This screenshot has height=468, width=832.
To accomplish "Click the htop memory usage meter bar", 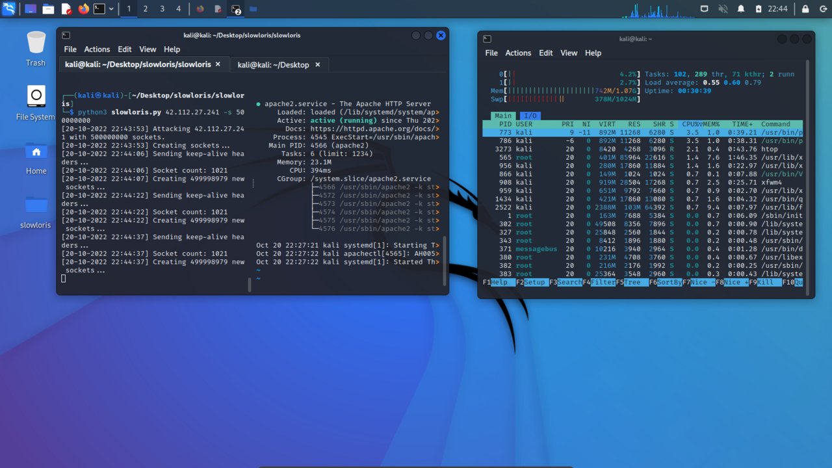I will click(565, 91).
